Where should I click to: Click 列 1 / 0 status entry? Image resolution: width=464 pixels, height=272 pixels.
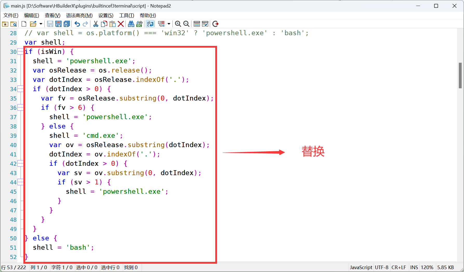click(39, 267)
